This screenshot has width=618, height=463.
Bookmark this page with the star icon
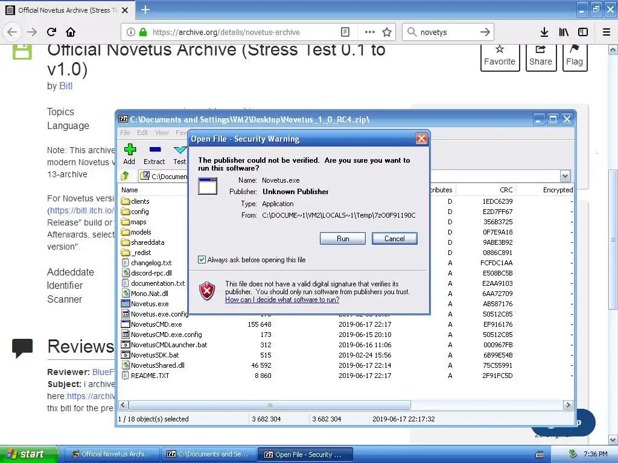[387, 32]
